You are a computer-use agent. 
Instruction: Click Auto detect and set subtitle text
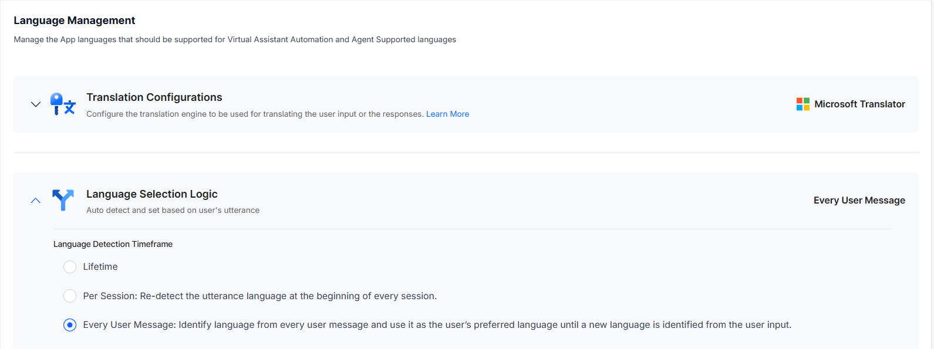[173, 211]
